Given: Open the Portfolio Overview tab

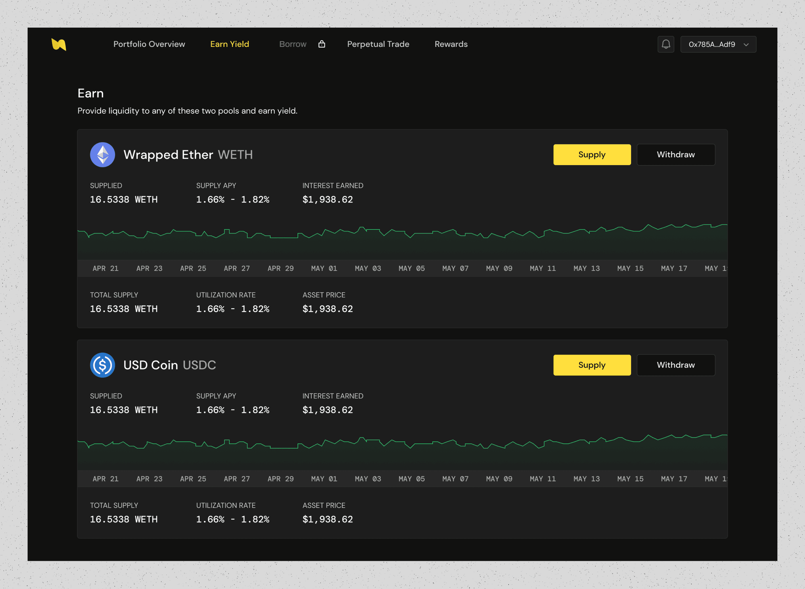Looking at the screenshot, I should [149, 44].
